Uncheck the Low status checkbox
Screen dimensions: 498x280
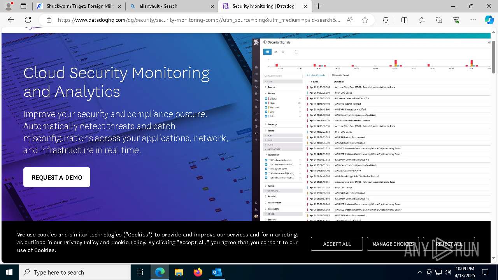(266, 112)
